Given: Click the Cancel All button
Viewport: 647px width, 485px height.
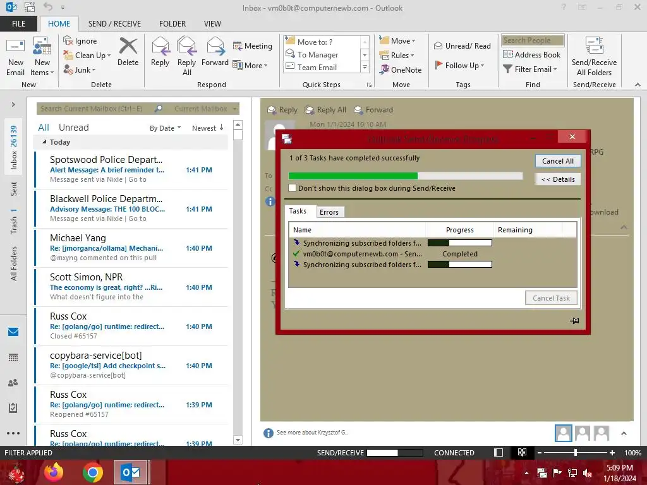Looking at the screenshot, I should (x=558, y=161).
